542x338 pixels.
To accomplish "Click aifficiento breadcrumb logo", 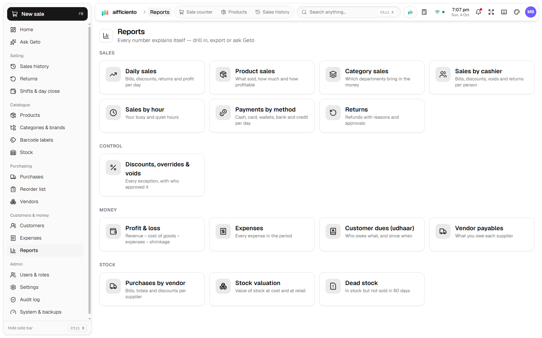I will 119,12.
